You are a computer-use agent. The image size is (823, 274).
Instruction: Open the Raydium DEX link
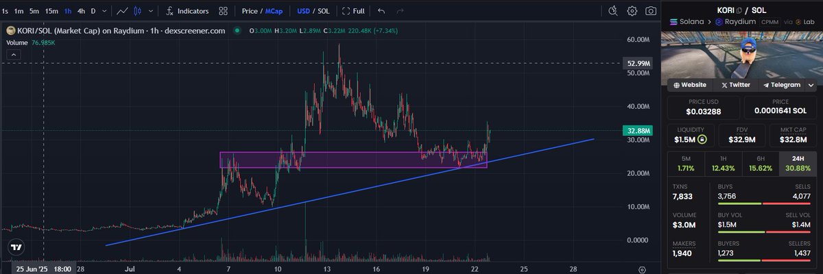click(x=737, y=22)
